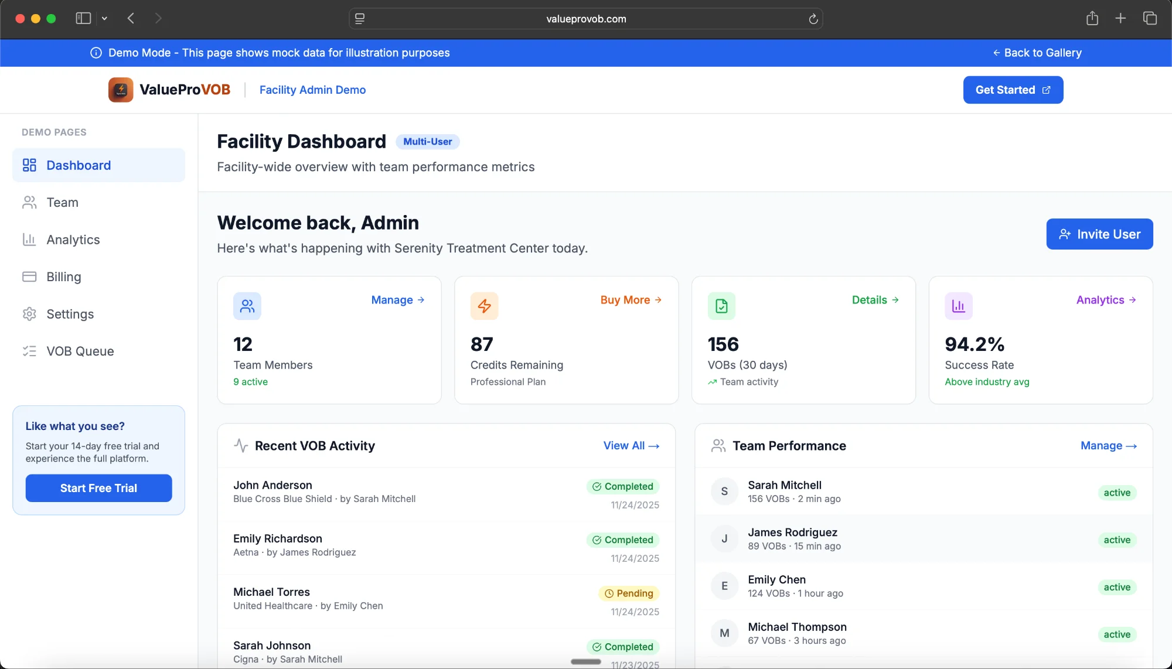Open Settings via the gear icon

(29, 314)
